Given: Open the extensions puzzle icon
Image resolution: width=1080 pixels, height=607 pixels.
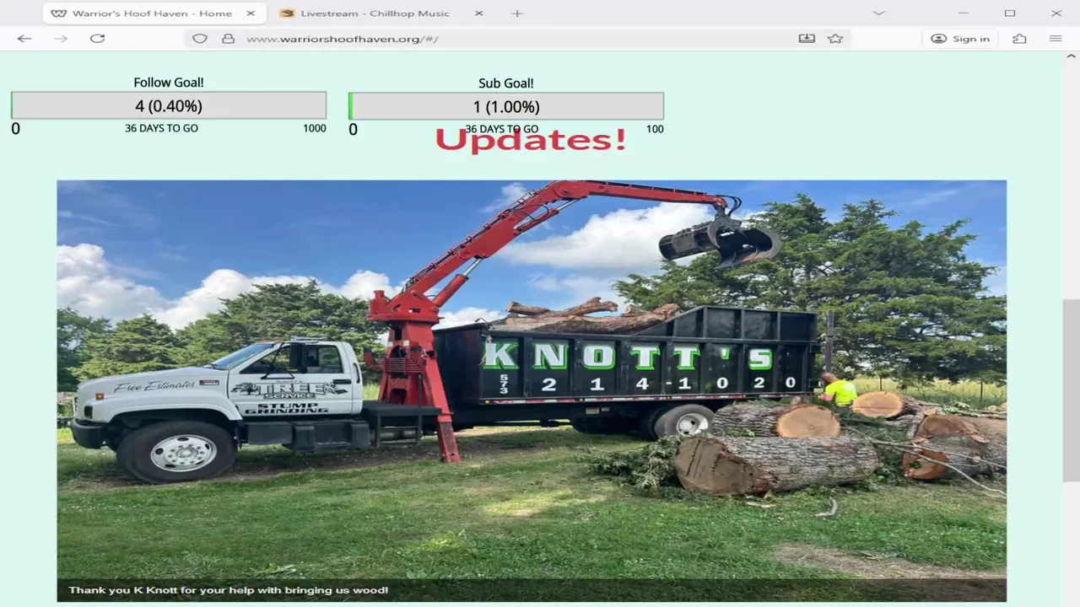Looking at the screenshot, I should pyautogui.click(x=1019, y=39).
